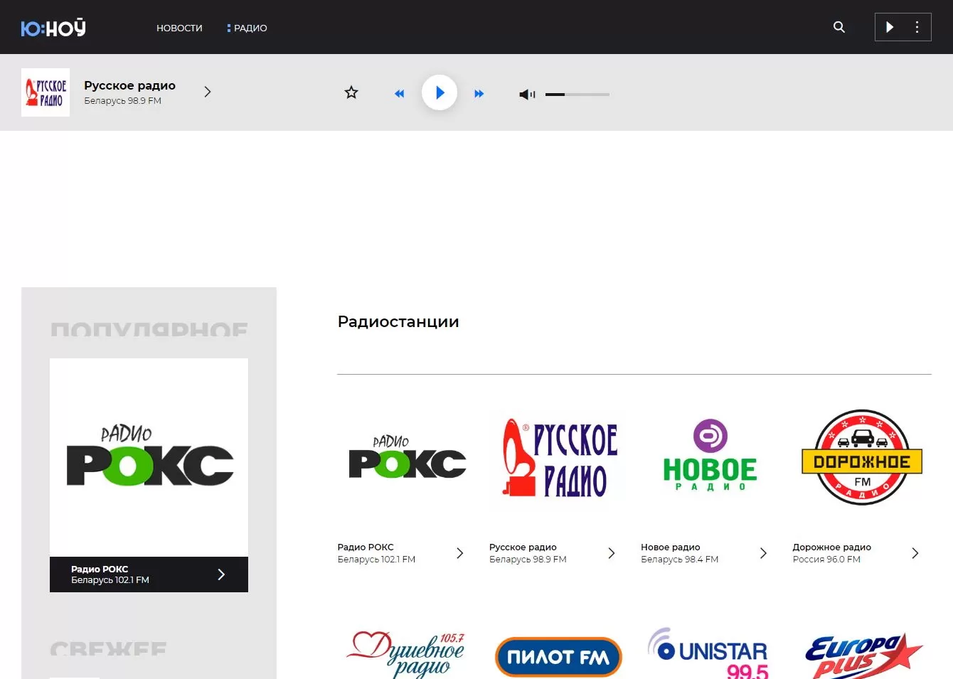Open the Радио РОКС link in stations grid
Image resolution: width=953 pixels, height=679 pixels.
[366, 547]
